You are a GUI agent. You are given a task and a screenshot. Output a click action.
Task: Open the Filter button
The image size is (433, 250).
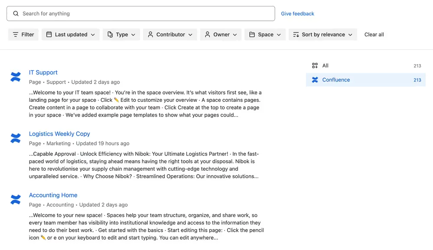(23, 35)
